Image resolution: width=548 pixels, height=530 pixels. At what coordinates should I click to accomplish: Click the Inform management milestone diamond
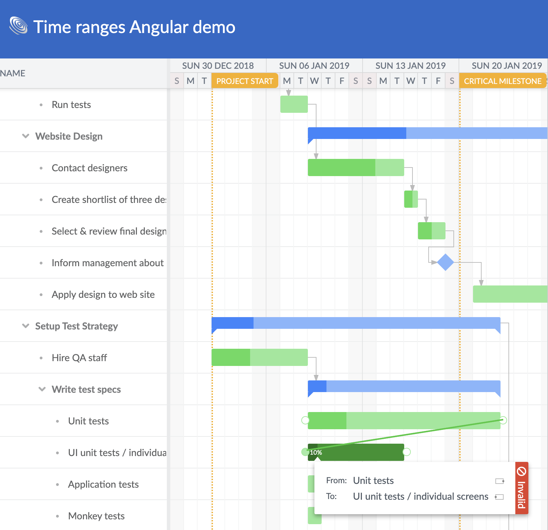click(445, 262)
